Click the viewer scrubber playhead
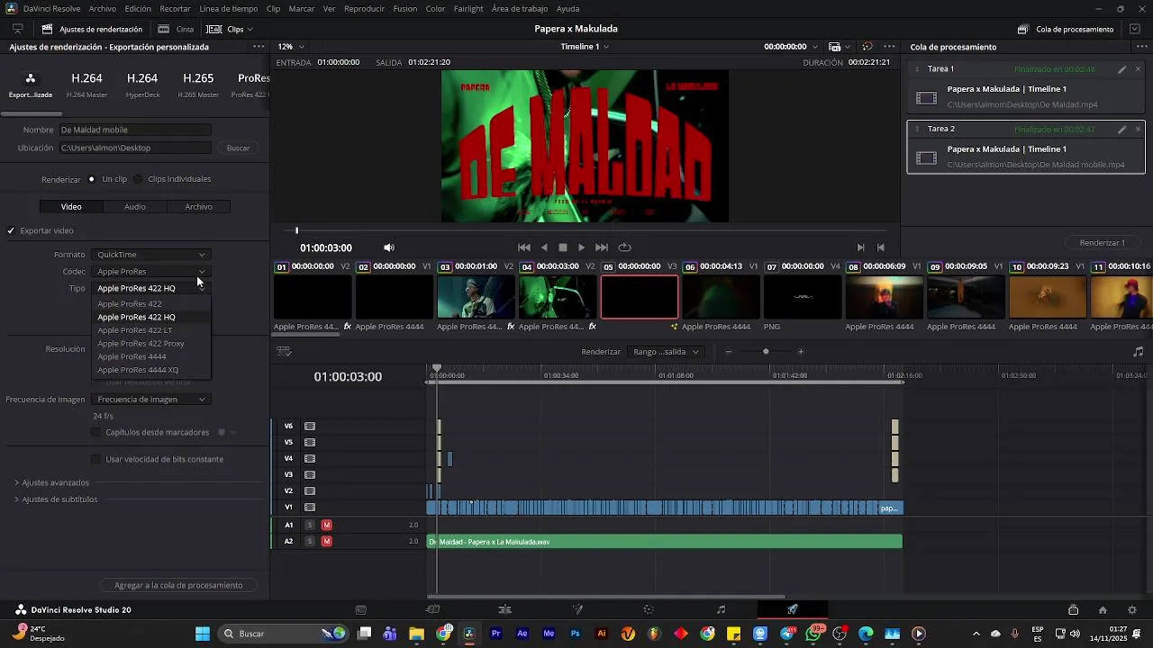This screenshot has width=1153, height=648. (x=296, y=230)
